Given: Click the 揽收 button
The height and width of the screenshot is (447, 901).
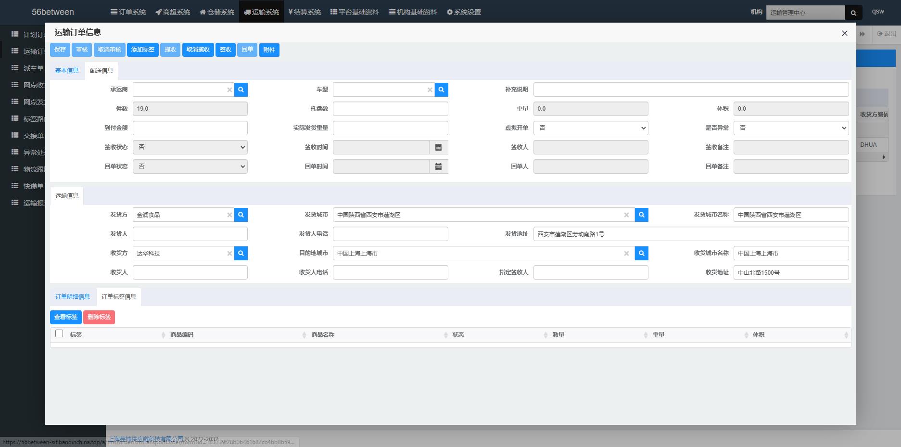Looking at the screenshot, I should click(x=170, y=50).
